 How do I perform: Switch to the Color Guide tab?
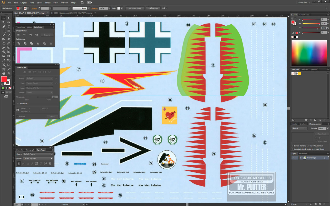pos(304,15)
